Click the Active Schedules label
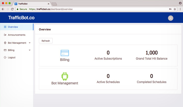Image resolution: width=183 pixels, height=107 pixels. point(108,82)
